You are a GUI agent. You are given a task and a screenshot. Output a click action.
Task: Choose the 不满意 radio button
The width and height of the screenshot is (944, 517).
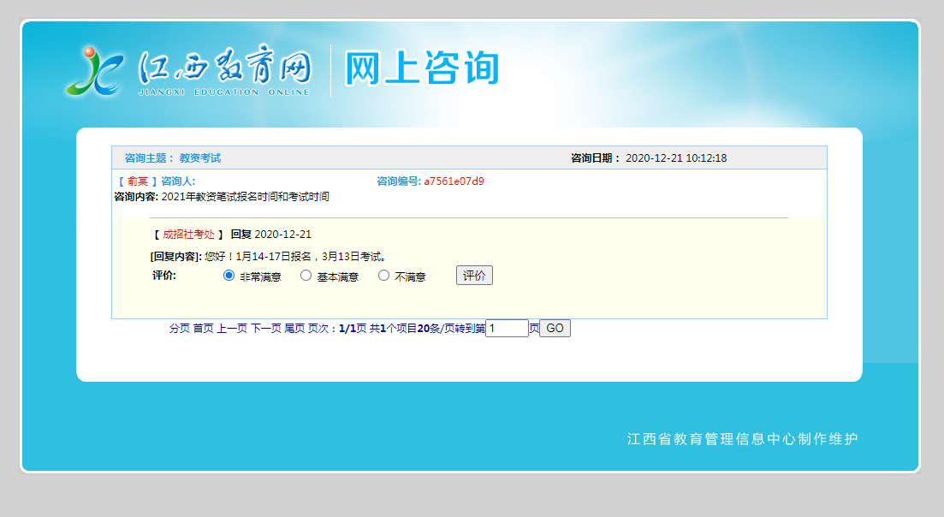click(383, 275)
